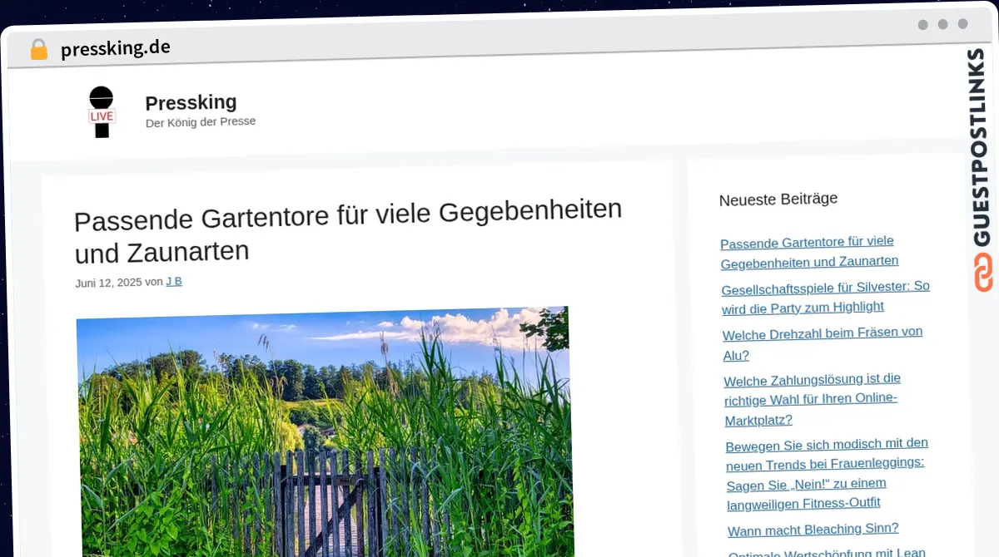Open Wann macht Bleaching Sinn link
This screenshot has width=999, height=557.
point(813,530)
